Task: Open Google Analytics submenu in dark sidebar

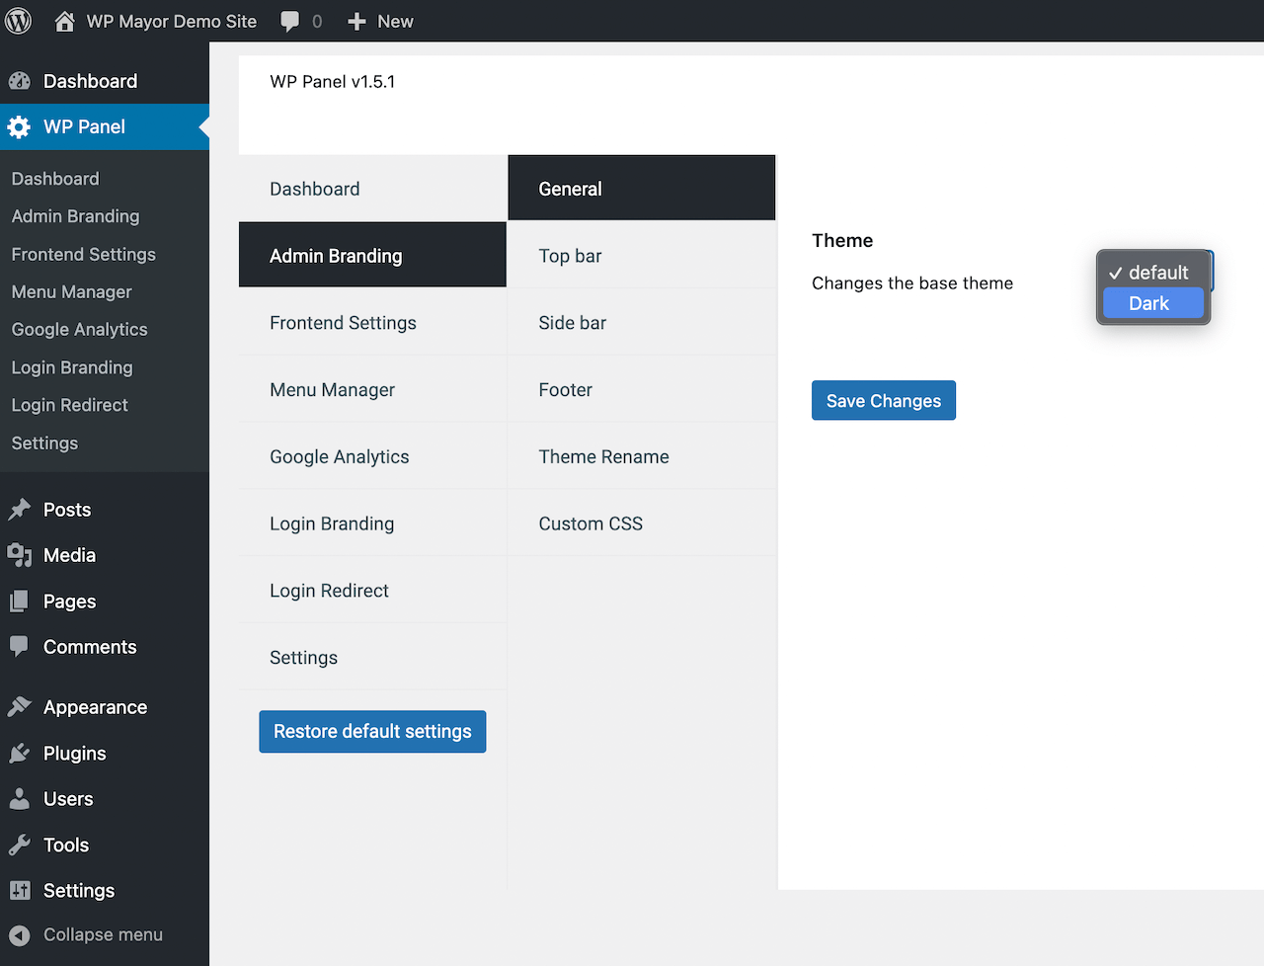Action: (80, 329)
